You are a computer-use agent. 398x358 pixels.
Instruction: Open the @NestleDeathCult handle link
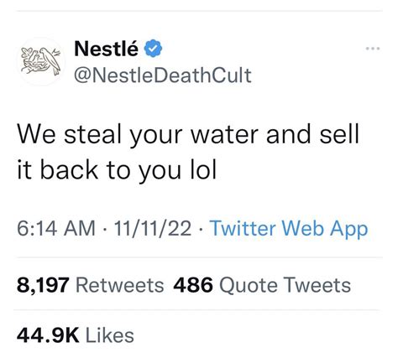click(x=163, y=75)
